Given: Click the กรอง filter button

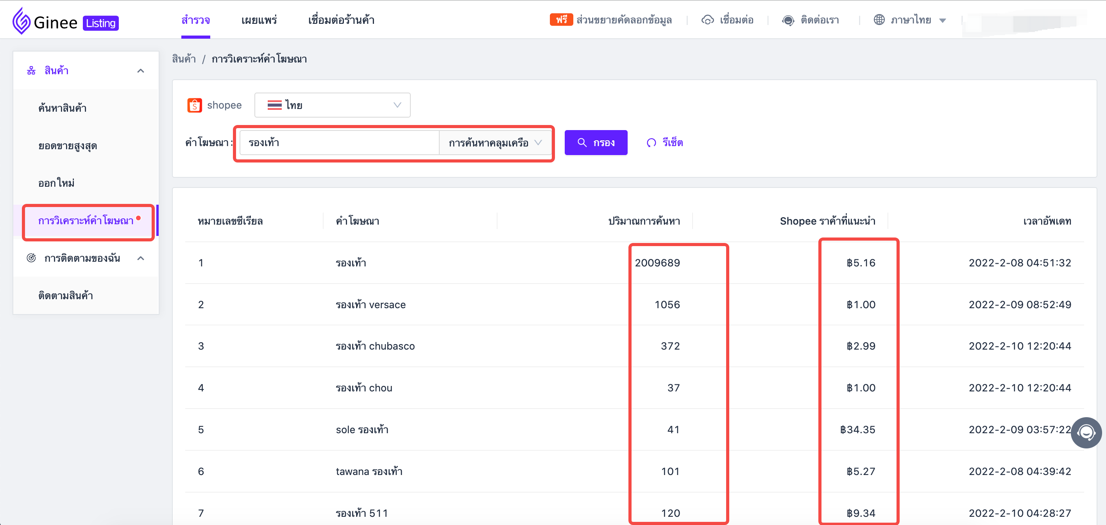Looking at the screenshot, I should [x=596, y=143].
